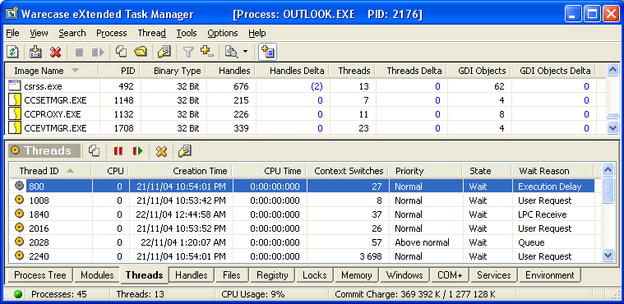Screen dimensions: 624x304
Task: Sort processes by PID column header
Action: [x=119, y=71]
